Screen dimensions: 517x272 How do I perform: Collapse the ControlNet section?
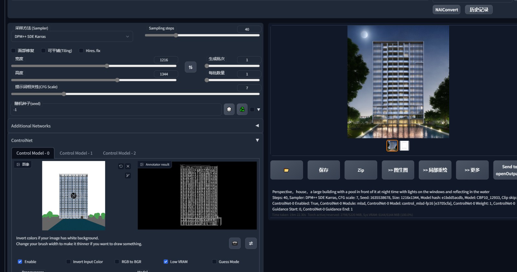pyautogui.click(x=257, y=140)
